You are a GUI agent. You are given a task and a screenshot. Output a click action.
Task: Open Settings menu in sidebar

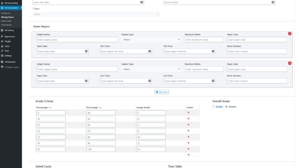[11, 55]
